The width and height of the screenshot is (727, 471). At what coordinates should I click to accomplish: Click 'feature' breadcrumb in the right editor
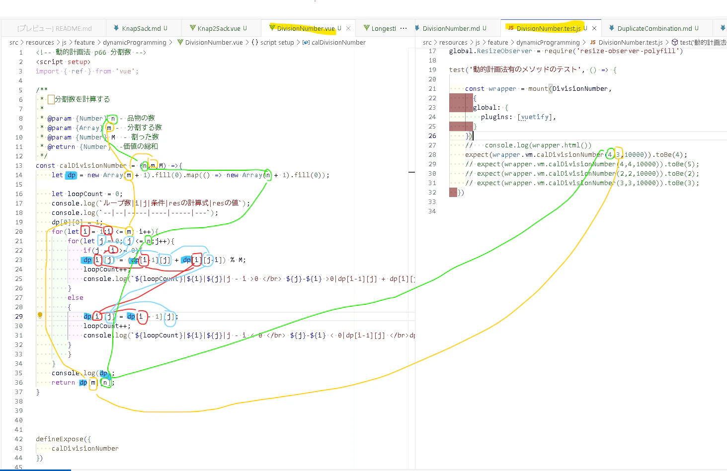(498, 43)
